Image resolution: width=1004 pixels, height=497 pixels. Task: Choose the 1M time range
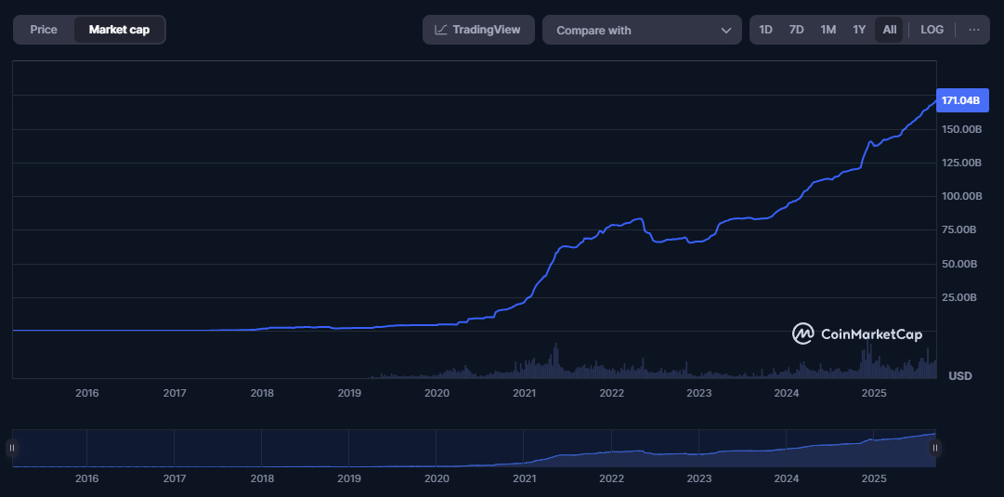pyautogui.click(x=828, y=30)
